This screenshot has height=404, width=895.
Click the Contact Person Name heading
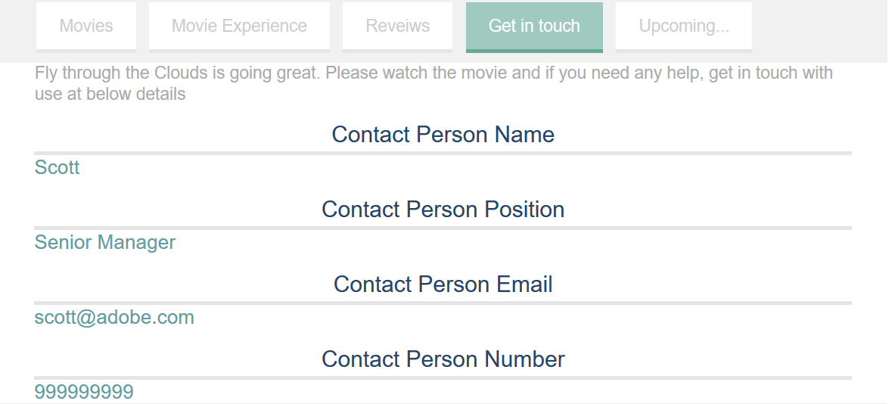point(443,135)
